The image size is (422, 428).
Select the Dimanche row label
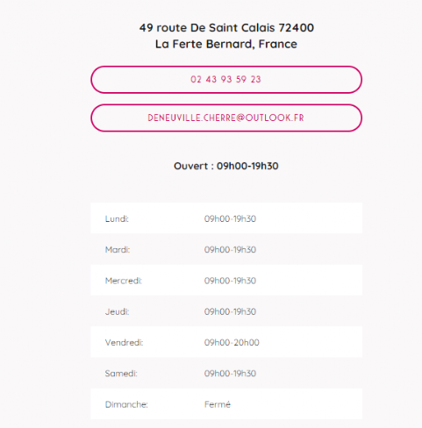[x=126, y=404]
